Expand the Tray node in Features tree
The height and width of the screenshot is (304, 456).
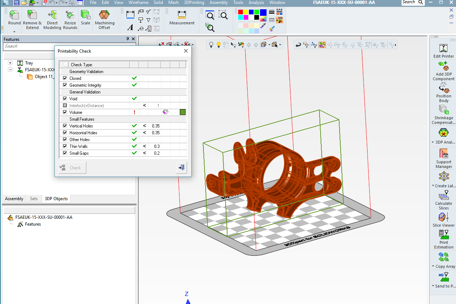[10, 63]
